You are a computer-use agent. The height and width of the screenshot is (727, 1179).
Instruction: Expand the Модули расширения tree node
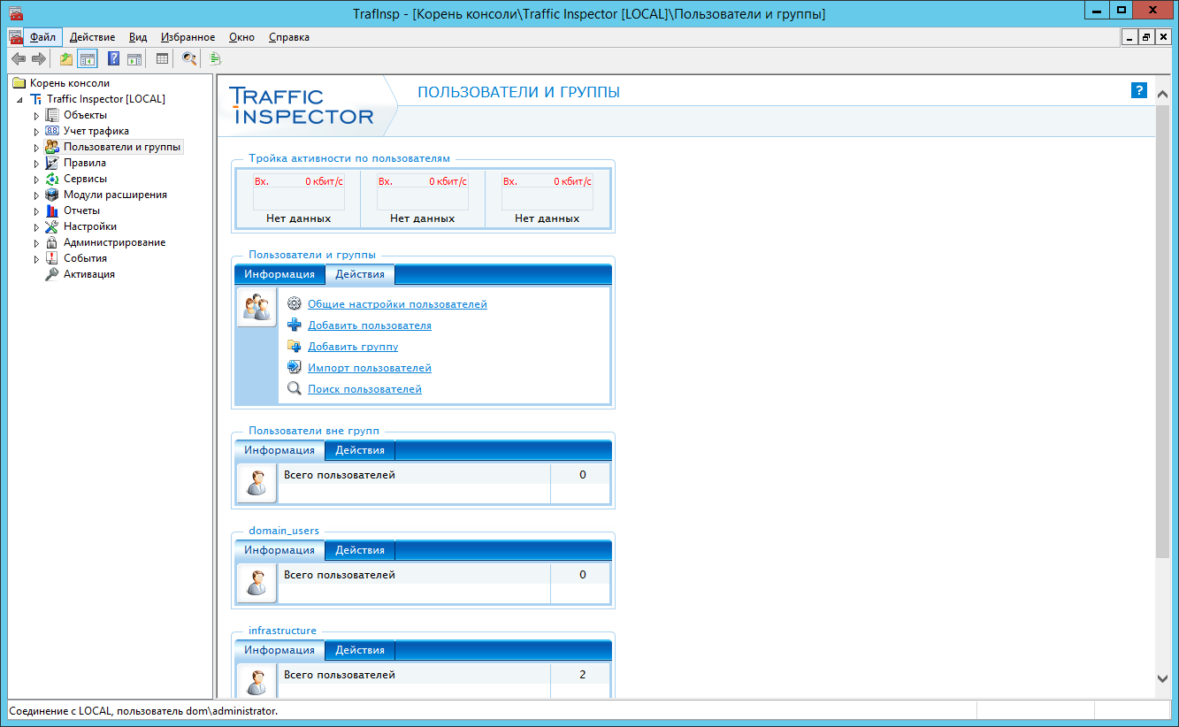point(36,195)
